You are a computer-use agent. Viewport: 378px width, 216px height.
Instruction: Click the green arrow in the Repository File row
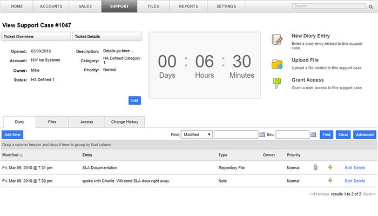330,167
